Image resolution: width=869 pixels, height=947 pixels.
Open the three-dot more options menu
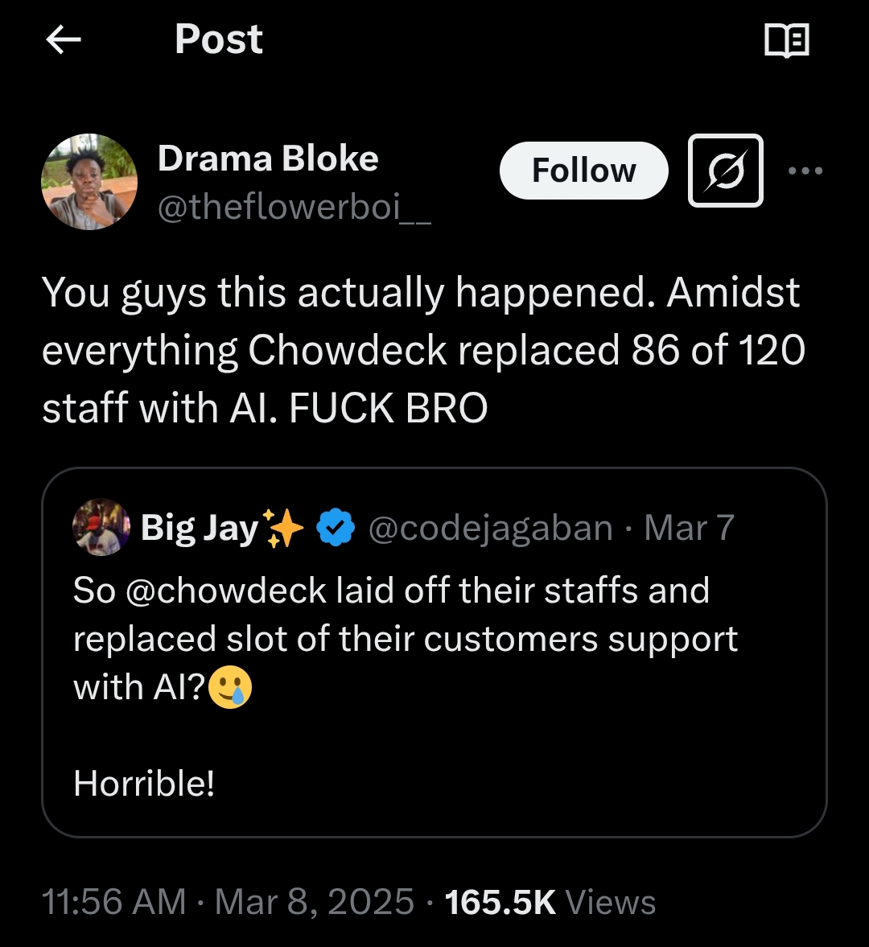click(x=805, y=171)
